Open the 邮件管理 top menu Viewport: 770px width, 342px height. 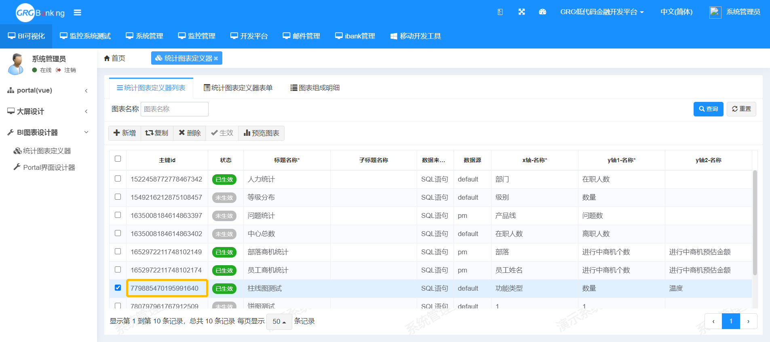(301, 36)
